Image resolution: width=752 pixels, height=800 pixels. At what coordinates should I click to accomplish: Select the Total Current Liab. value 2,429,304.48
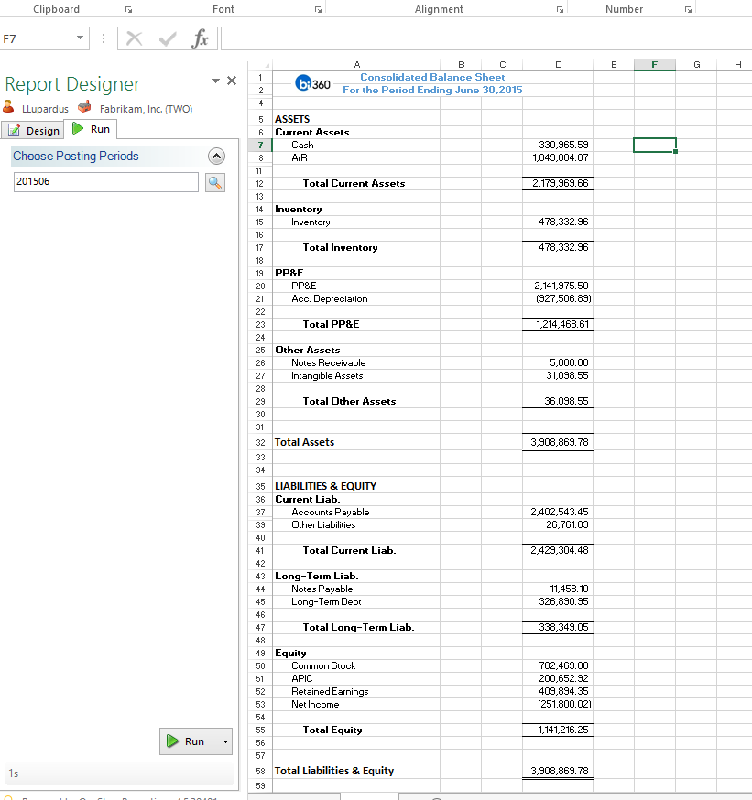[x=558, y=550]
